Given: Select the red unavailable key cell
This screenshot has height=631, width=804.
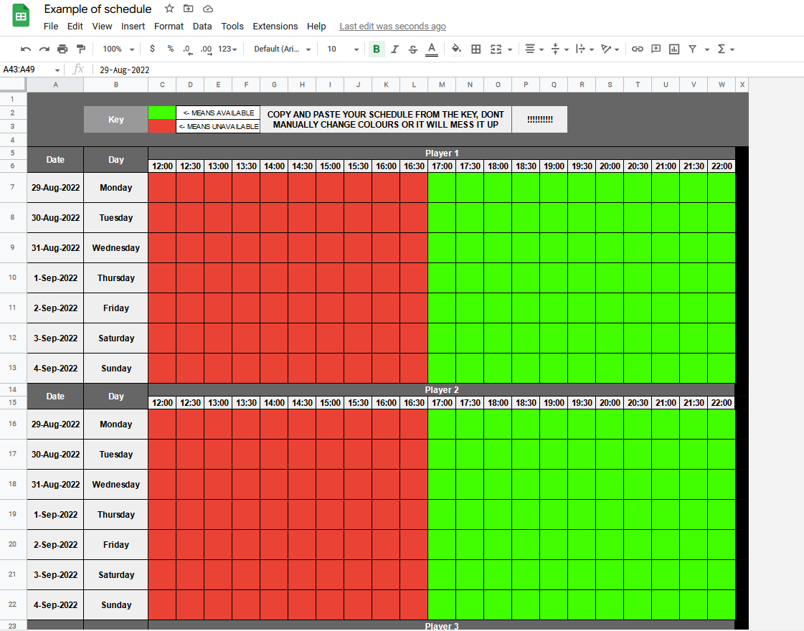Looking at the screenshot, I should pyautogui.click(x=162, y=126).
